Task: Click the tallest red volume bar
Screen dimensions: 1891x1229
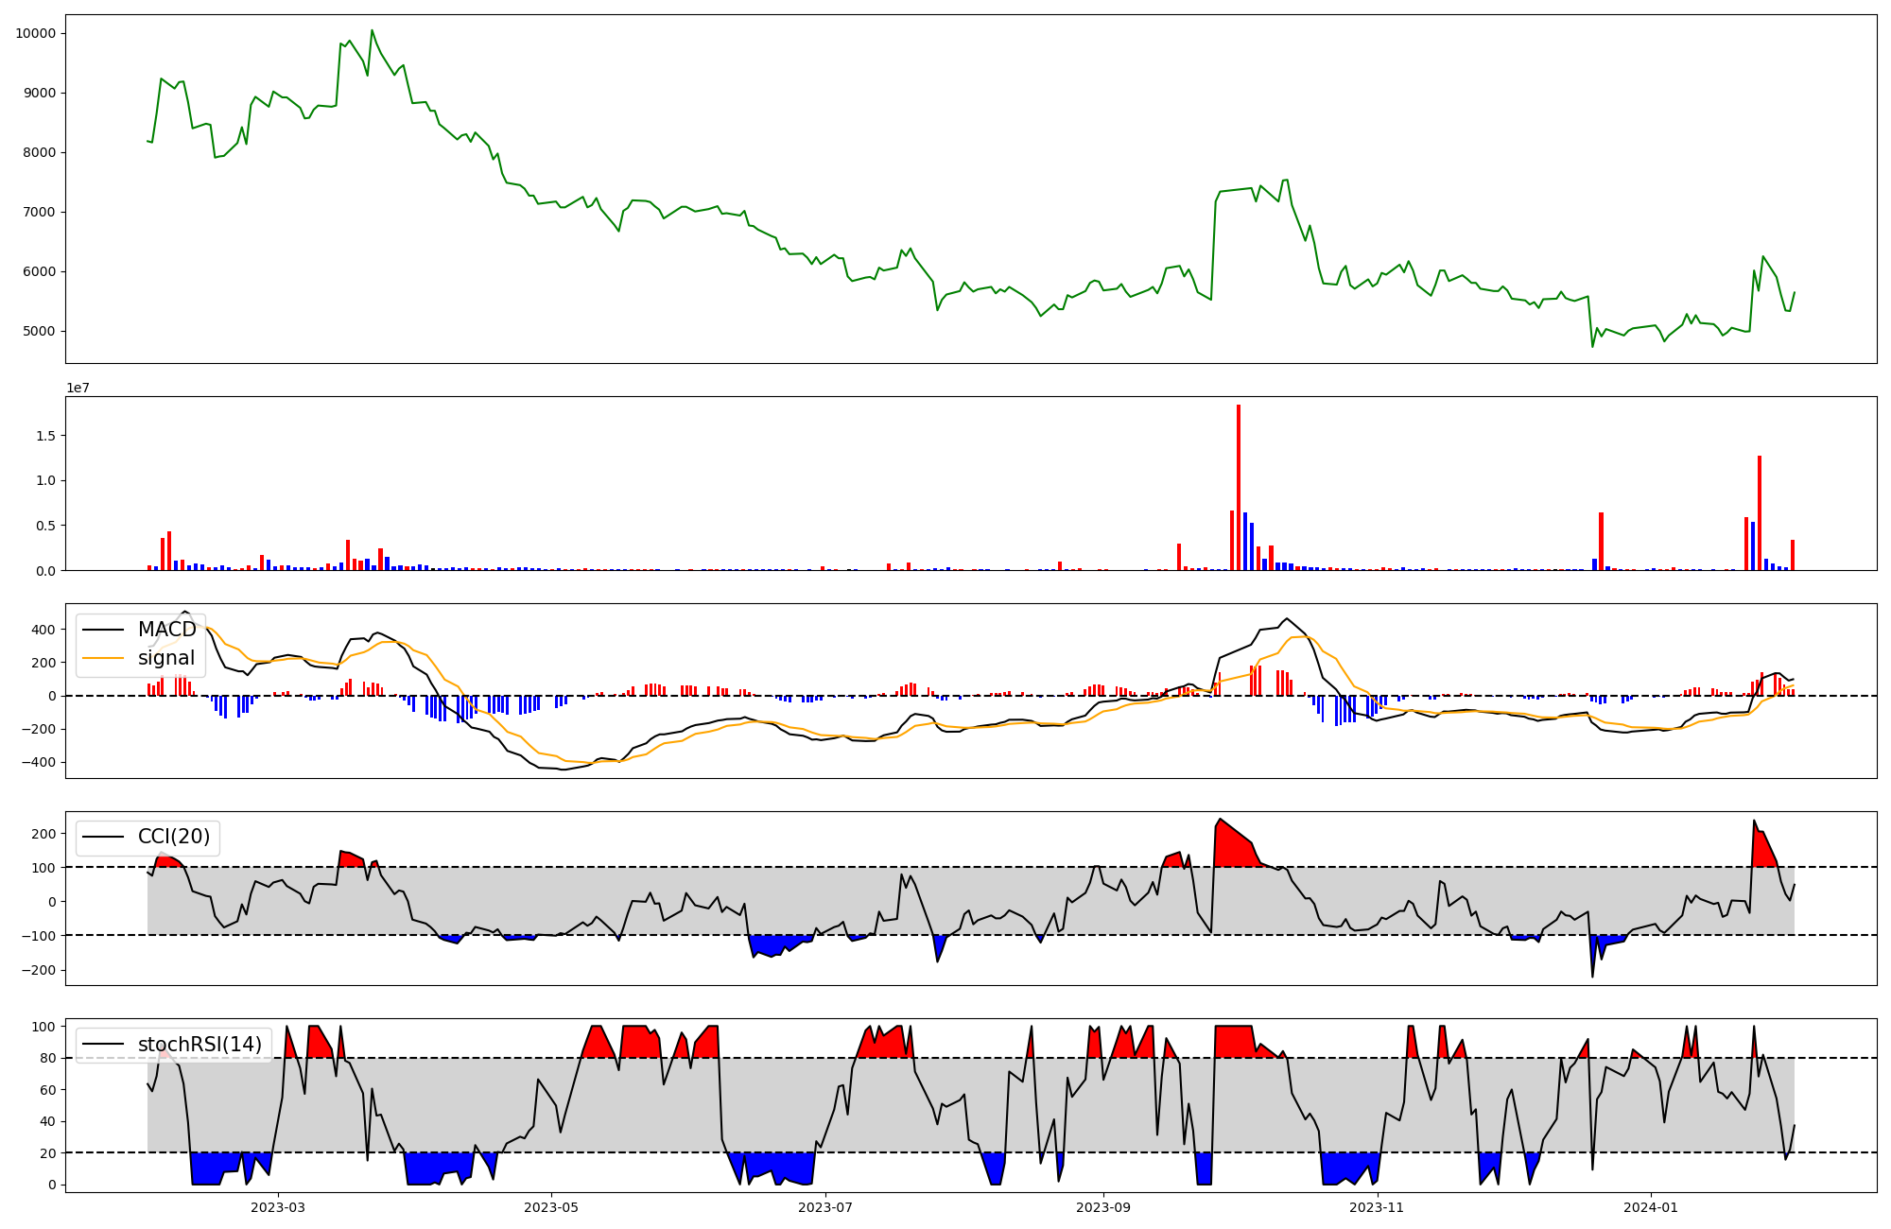Action: [1239, 487]
